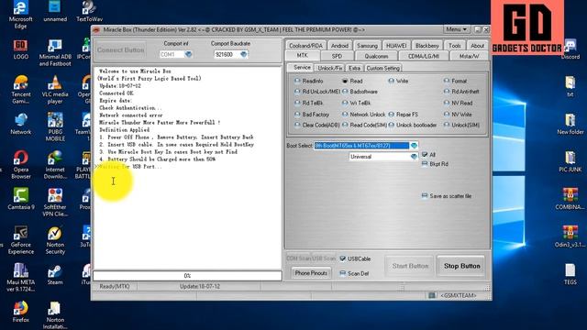Viewport: 587px width, 330px height.
Task: Toggle the All checkbox
Action: pos(428,155)
